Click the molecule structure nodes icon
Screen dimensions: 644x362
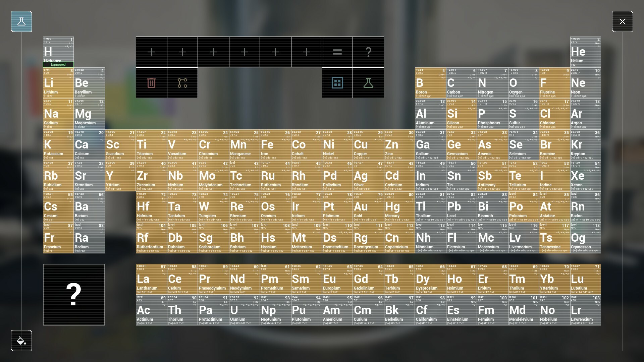pos(182,83)
